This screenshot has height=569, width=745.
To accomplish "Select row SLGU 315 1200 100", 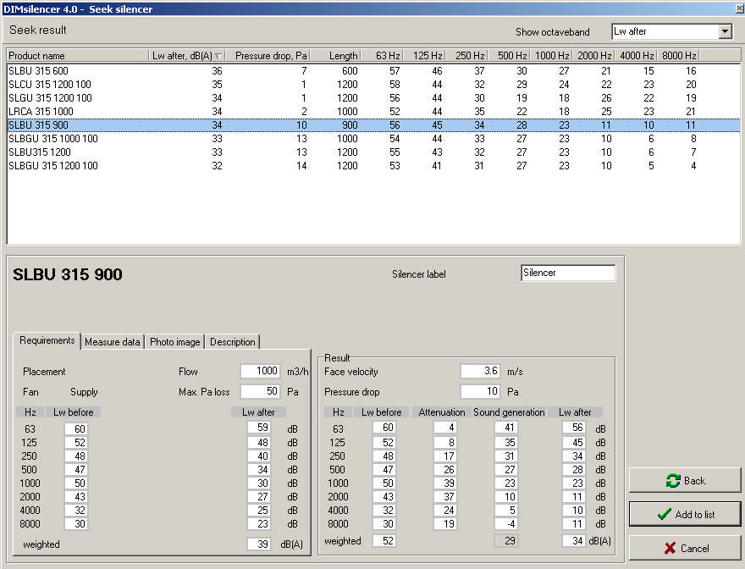I will pos(373,98).
